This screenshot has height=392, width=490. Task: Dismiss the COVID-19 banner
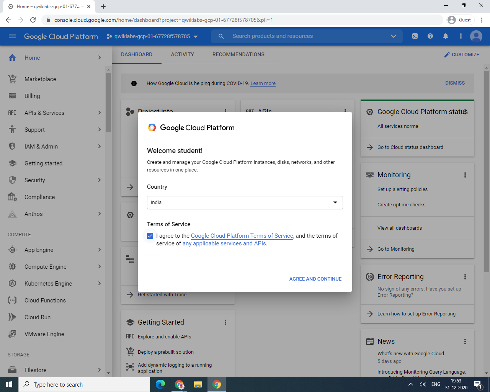455,83
